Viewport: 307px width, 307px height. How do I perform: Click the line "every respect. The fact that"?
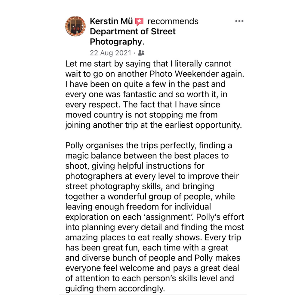(143, 105)
